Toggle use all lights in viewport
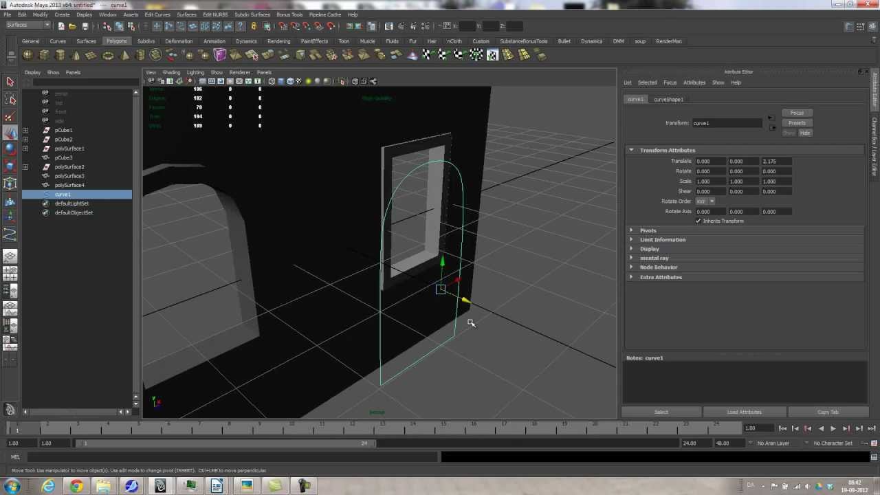Viewport: 880px width, 495px height. (x=308, y=81)
